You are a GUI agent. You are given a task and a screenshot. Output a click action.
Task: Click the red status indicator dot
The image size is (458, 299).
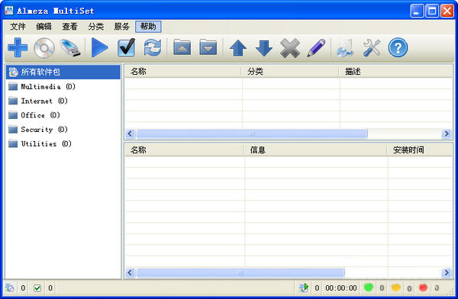(423, 288)
